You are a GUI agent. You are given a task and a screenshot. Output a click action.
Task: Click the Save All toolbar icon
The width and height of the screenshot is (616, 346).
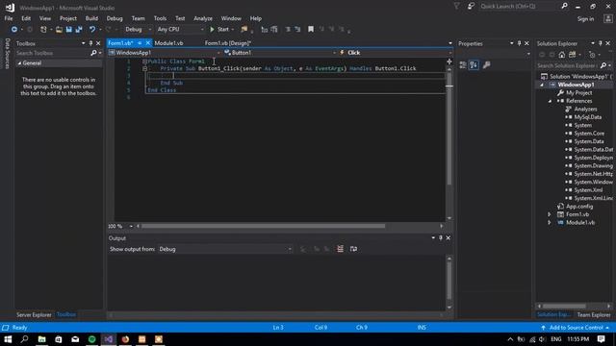pyautogui.click(x=79, y=30)
